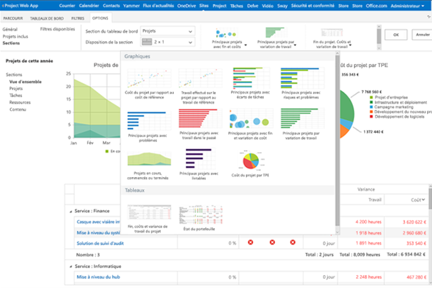The height and width of the screenshot is (292, 432).
Task: Collapse the 'Service : Informatique' group
Action: (70, 267)
